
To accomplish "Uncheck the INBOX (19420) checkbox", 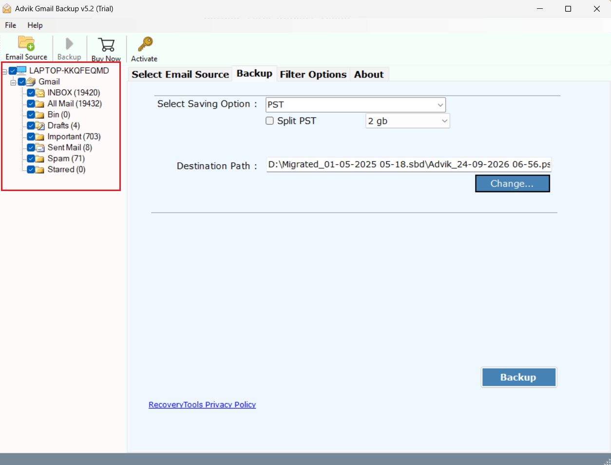I will [x=31, y=93].
